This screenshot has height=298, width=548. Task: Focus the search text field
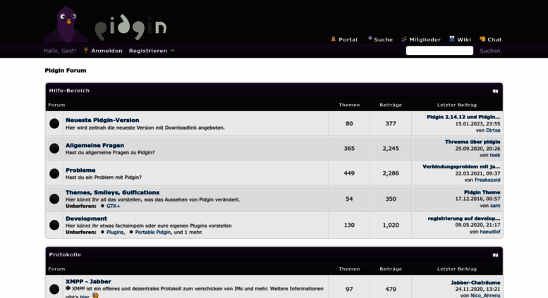[439, 51]
